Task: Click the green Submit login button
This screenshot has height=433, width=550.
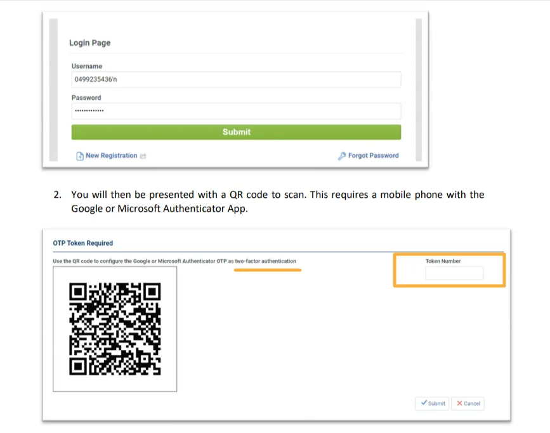Action: [236, 132]
